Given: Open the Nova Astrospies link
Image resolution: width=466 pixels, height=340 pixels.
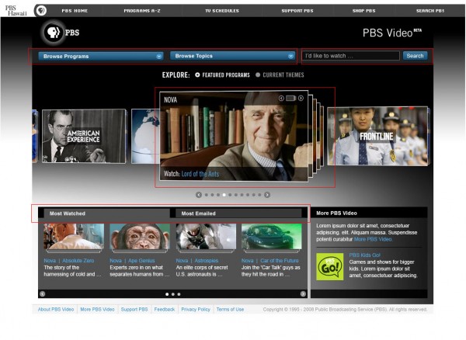Looking at the screenshot, I should [x=197, y=260].
